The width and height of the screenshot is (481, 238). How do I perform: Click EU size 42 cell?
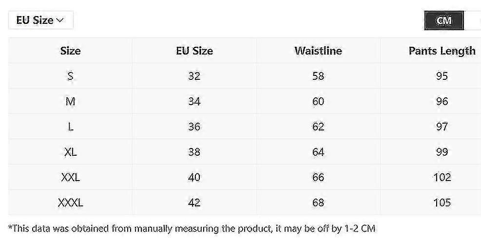click(x=194, y=203)
